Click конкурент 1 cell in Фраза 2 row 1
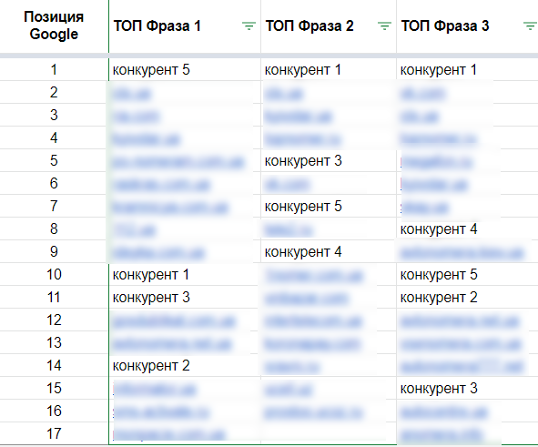The width and height of the screenshot is (538, 447). (303, 70)
